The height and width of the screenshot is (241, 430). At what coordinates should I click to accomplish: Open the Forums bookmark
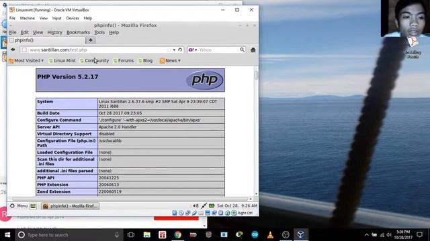click(x=124, y=61)
